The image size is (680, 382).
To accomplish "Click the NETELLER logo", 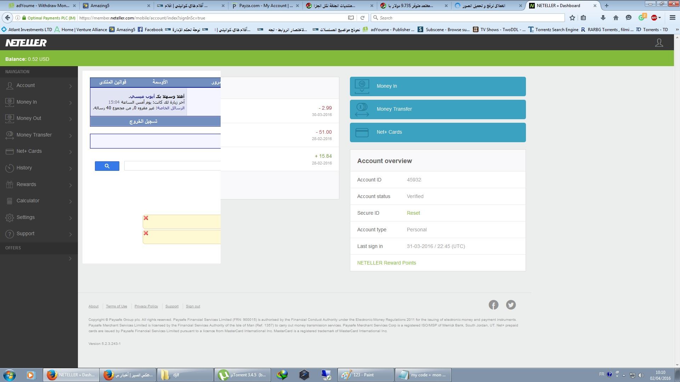I will click(26, 43).
